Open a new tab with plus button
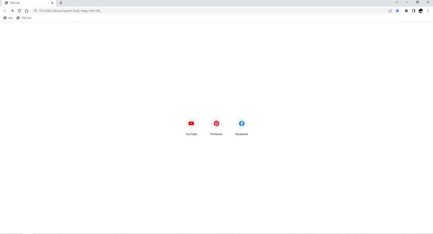The image size is (433, 234). [61, 3]
